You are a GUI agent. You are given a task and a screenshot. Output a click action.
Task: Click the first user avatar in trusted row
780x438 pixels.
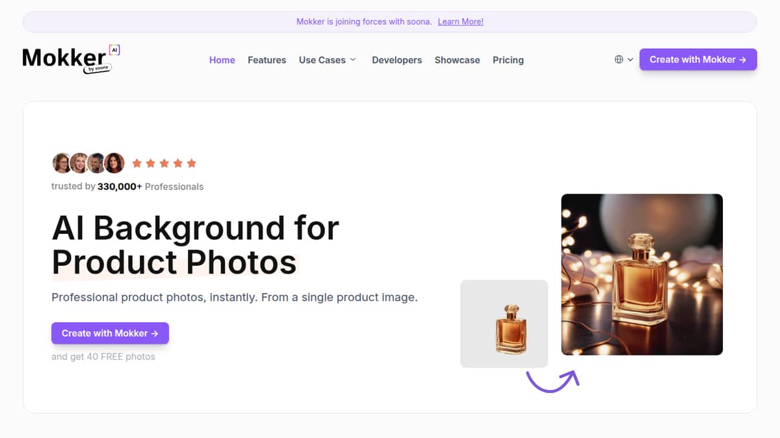[62, 163]
